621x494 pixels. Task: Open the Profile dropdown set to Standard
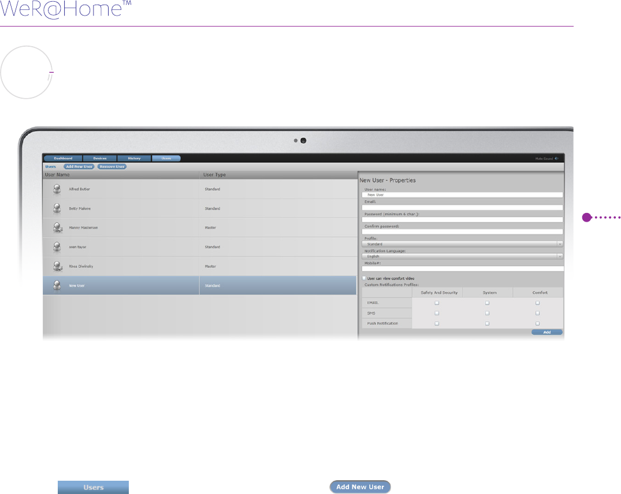[462, 244]
